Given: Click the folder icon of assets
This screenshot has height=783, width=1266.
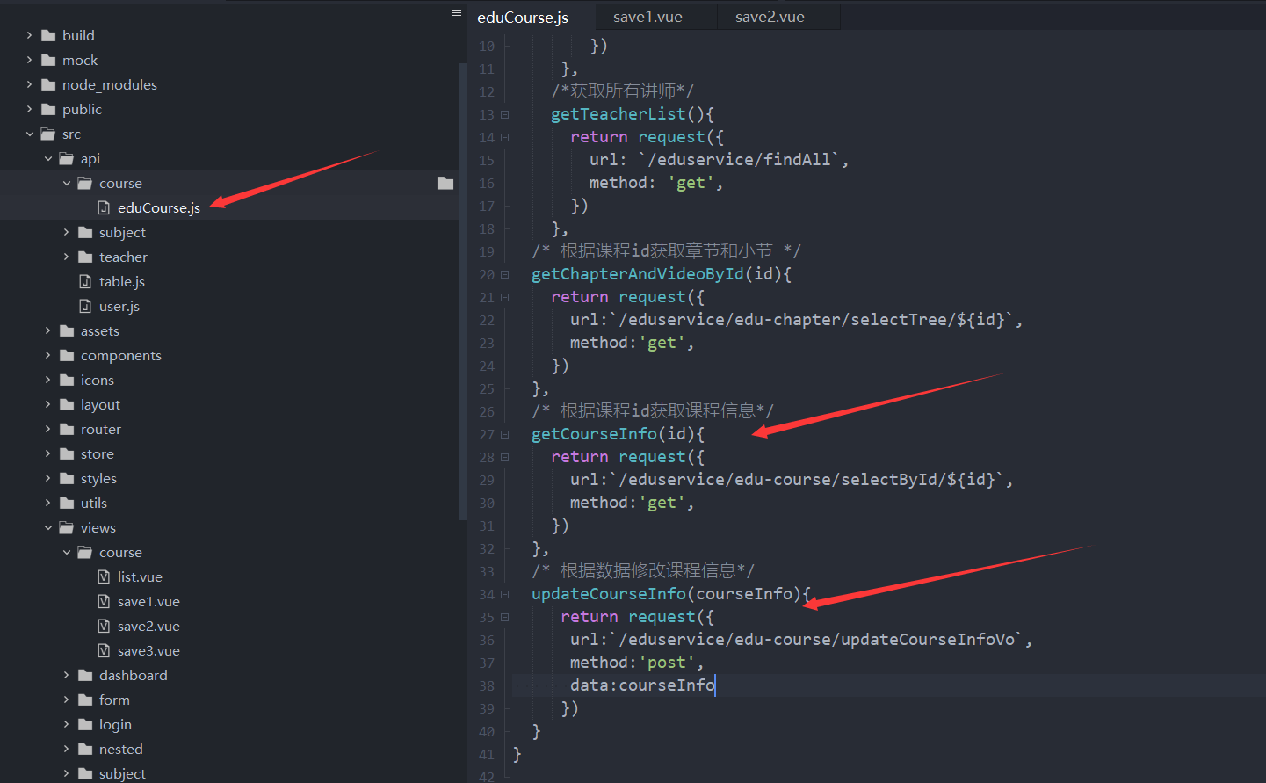Looking at the screenshot, I should click(67, 331).
